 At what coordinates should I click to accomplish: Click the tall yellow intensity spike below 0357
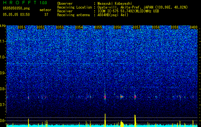point(135,121)
